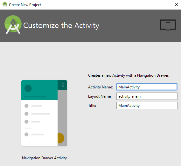This screenshot has height=166, width=181.
Task: Focus the Activity Name text field
Action: click(x=147, y=87)
